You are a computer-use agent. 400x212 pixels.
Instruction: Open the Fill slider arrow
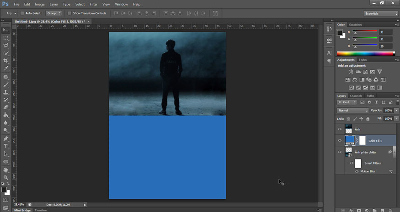click(396, 119)
